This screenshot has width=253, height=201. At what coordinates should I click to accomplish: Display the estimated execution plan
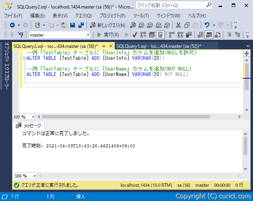click(143, 35)
